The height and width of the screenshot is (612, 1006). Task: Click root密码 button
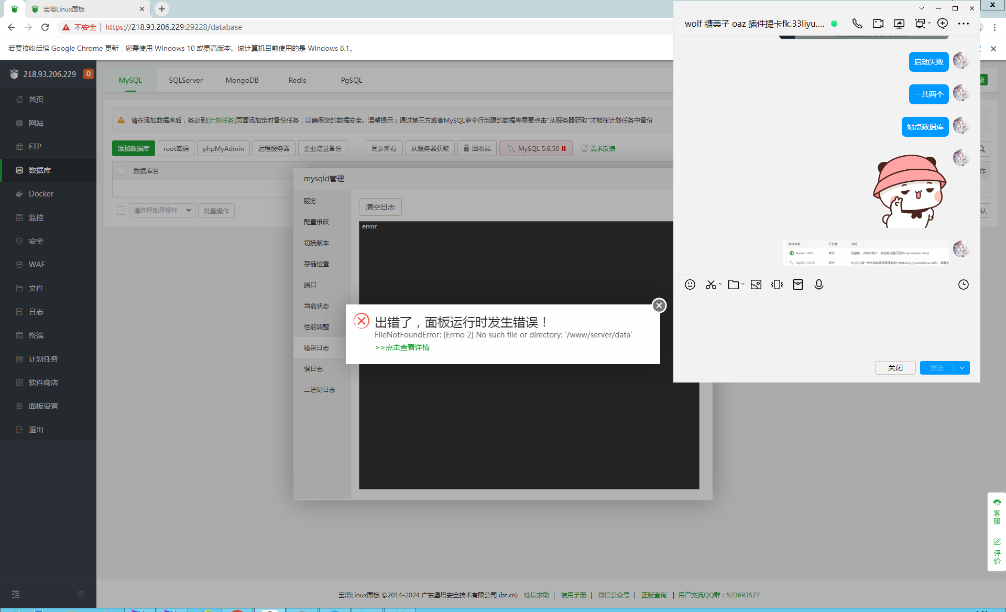coord(176,149)
